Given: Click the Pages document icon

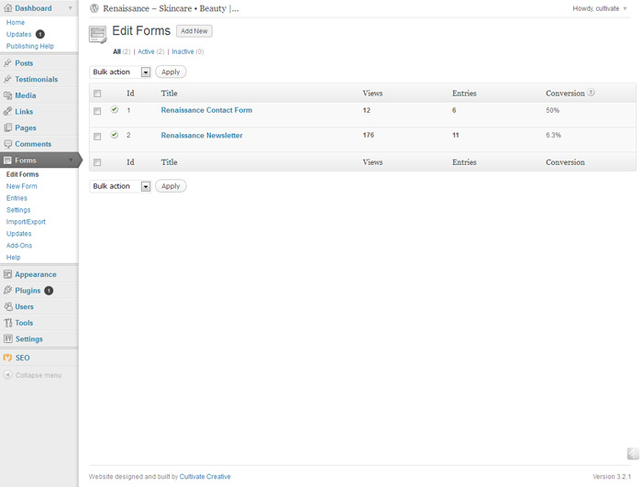Looking at the screenshot, I should (7, 127).
